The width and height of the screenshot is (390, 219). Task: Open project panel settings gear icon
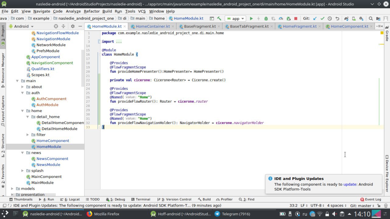73,26
